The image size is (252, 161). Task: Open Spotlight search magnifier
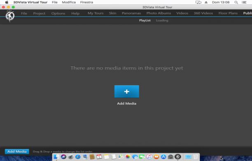click(x=236, y=2)
